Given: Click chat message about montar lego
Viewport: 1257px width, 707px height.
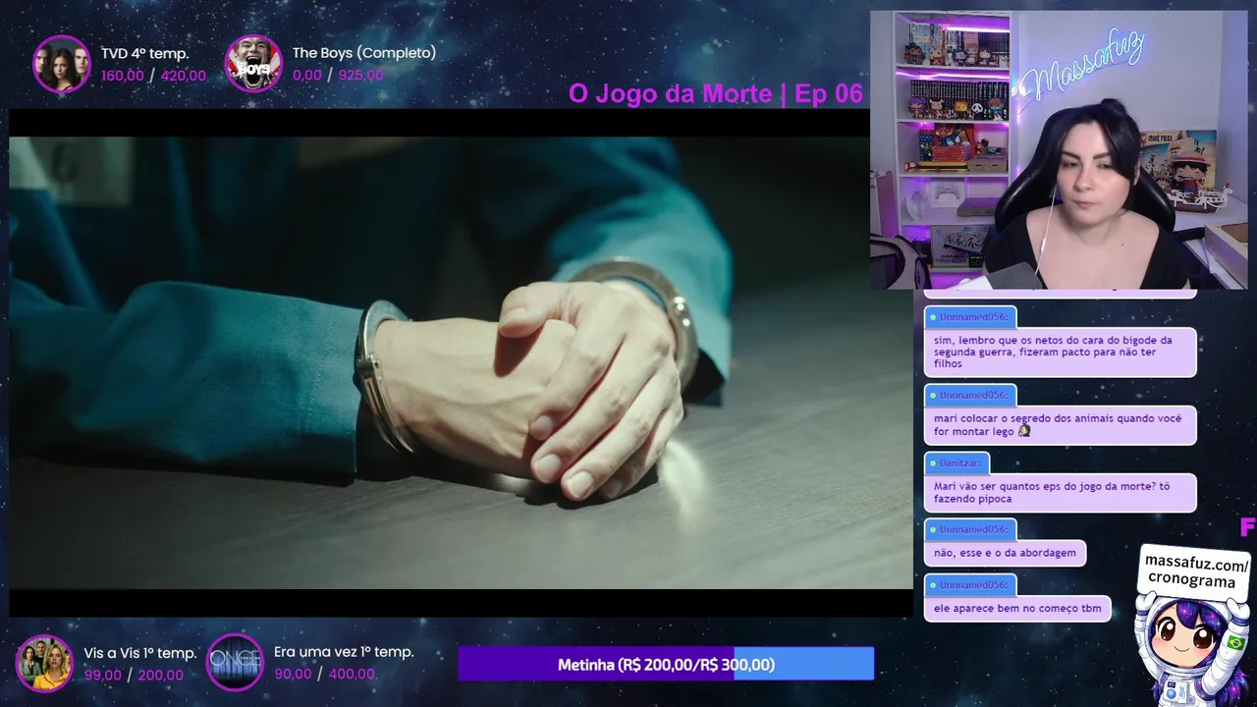Looking at the screenshot, I should tap(1060, 424).
